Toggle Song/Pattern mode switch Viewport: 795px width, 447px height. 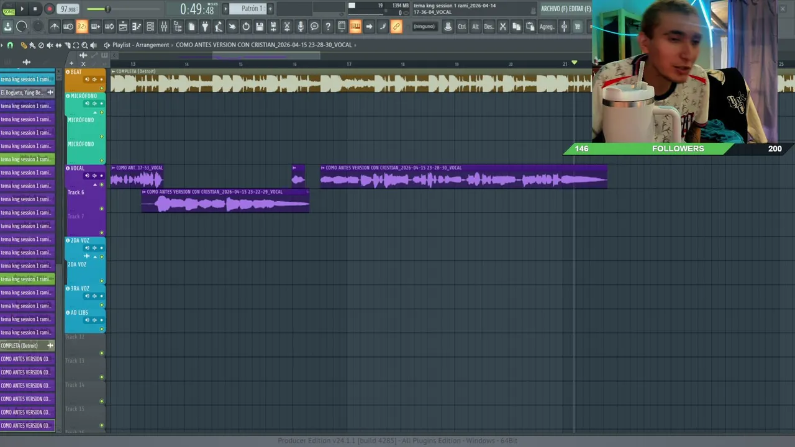(8, 9)
